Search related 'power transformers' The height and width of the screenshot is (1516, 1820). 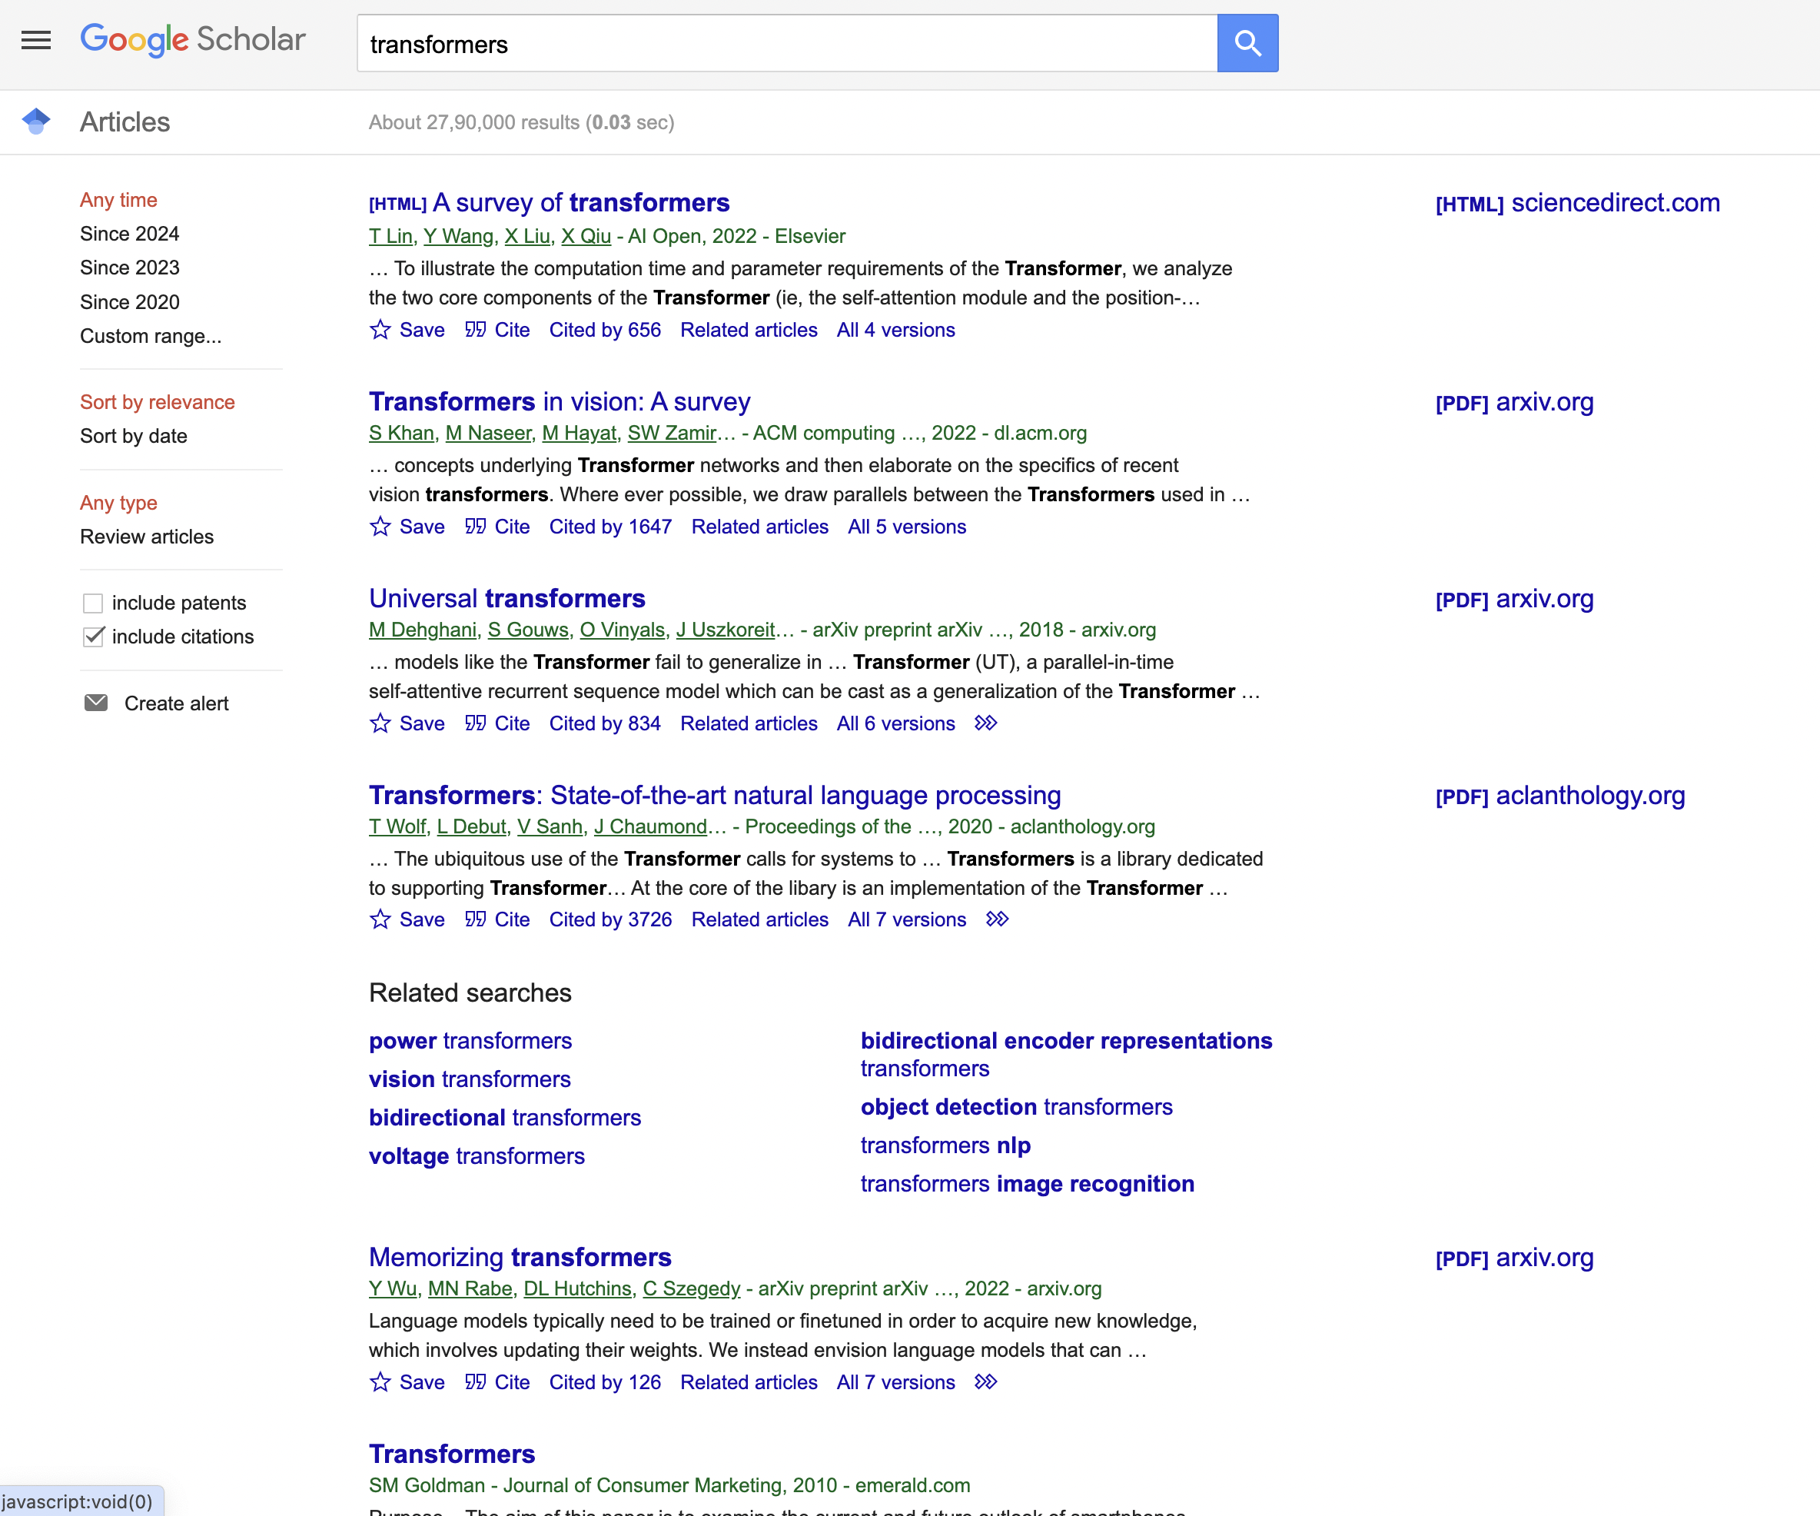(470, 1041)
